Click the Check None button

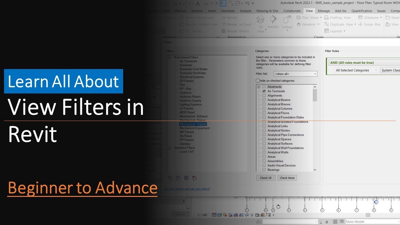[x=287, y=178]
